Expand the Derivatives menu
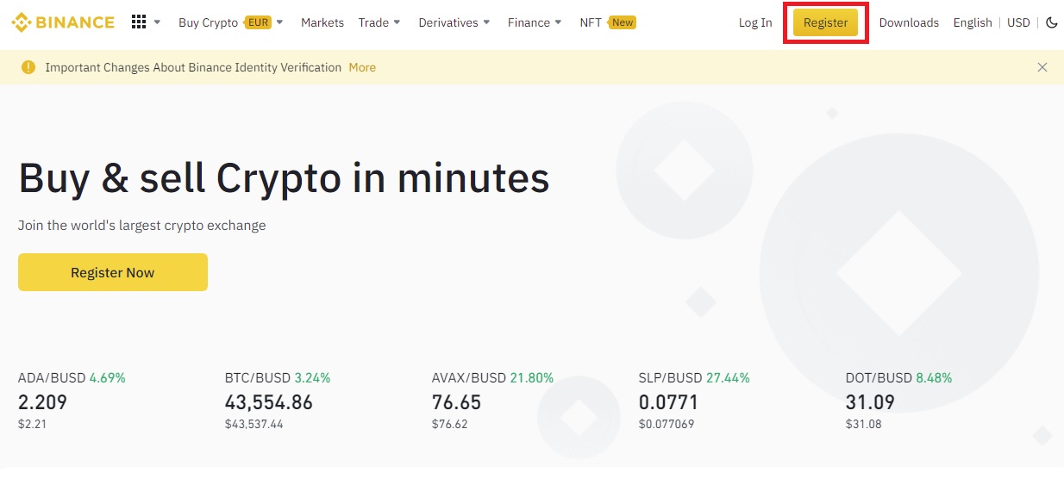The image size is (1064, 491). pyautogui.click(x=454, y=22)
